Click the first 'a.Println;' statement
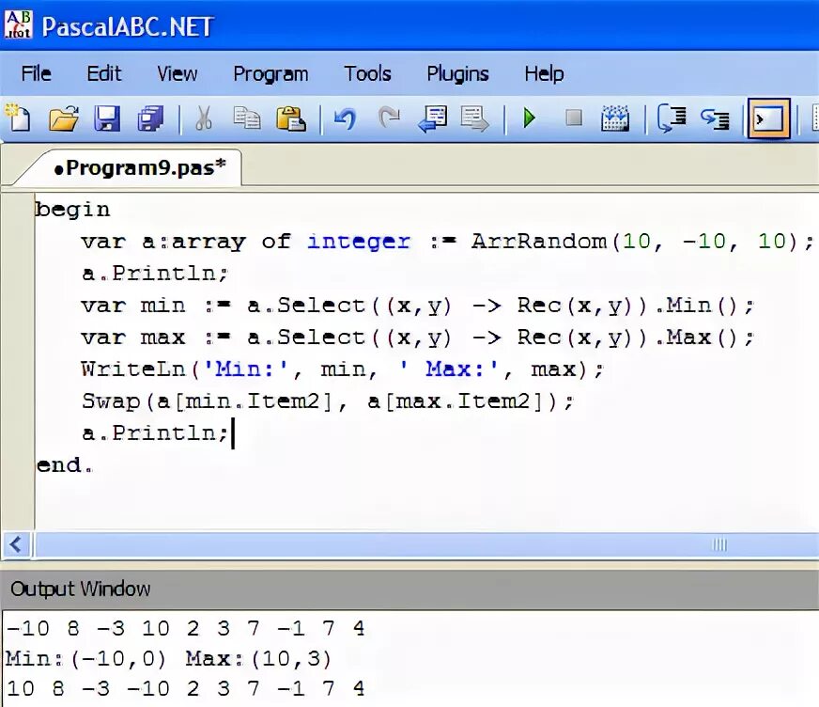 [155, 273]
